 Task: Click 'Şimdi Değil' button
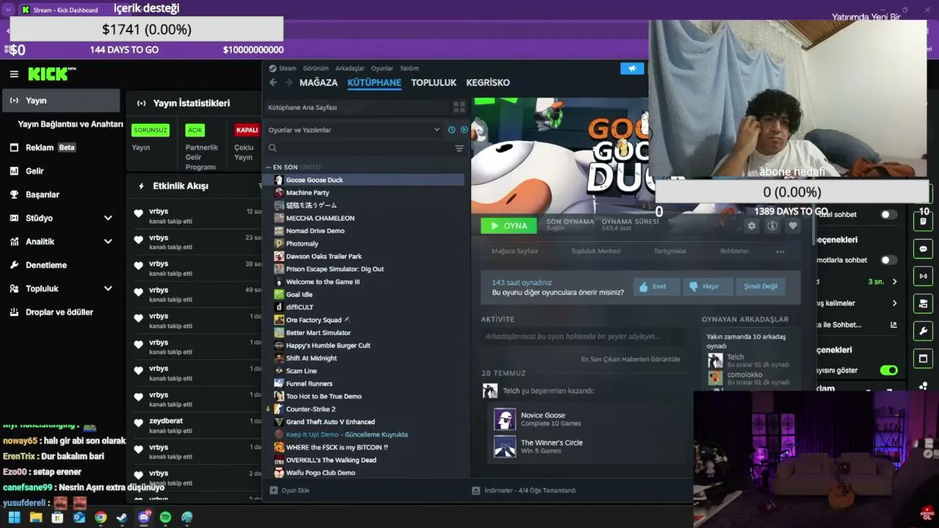pos(760,286)
